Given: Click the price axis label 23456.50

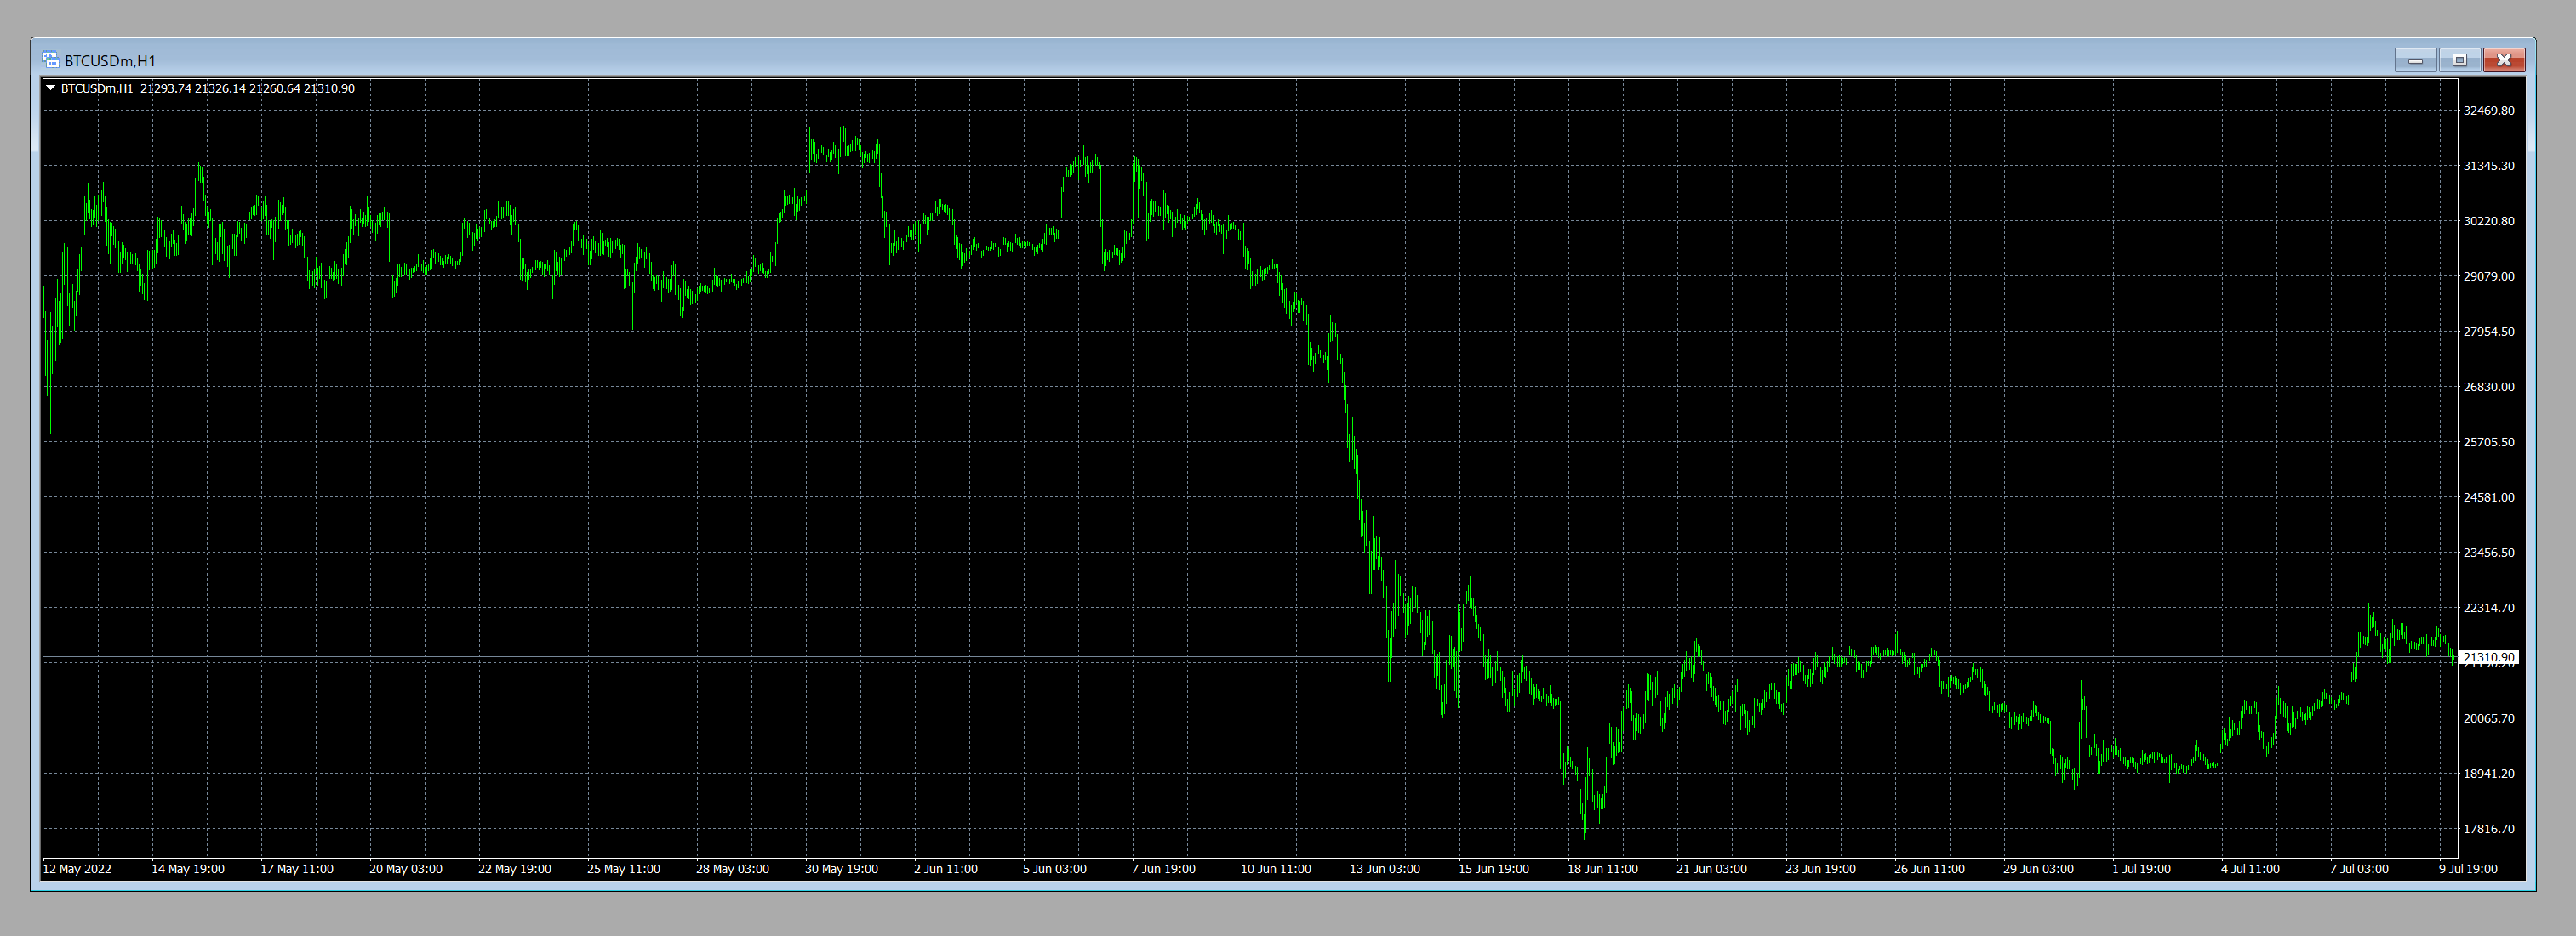Looking at the screenshot, I should tap(2488, 553).
